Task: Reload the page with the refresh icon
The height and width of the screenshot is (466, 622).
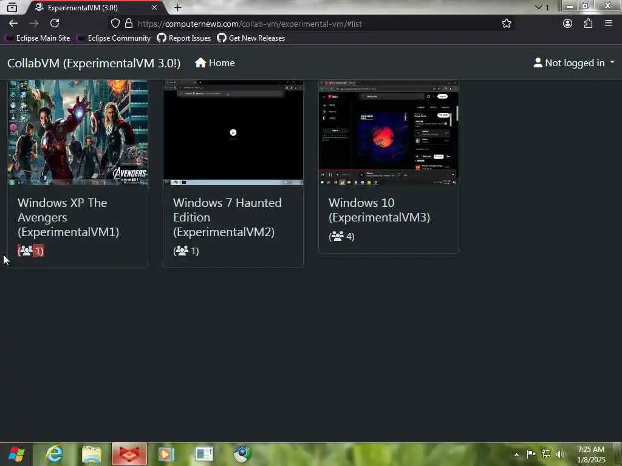Action: pos(55,24)
